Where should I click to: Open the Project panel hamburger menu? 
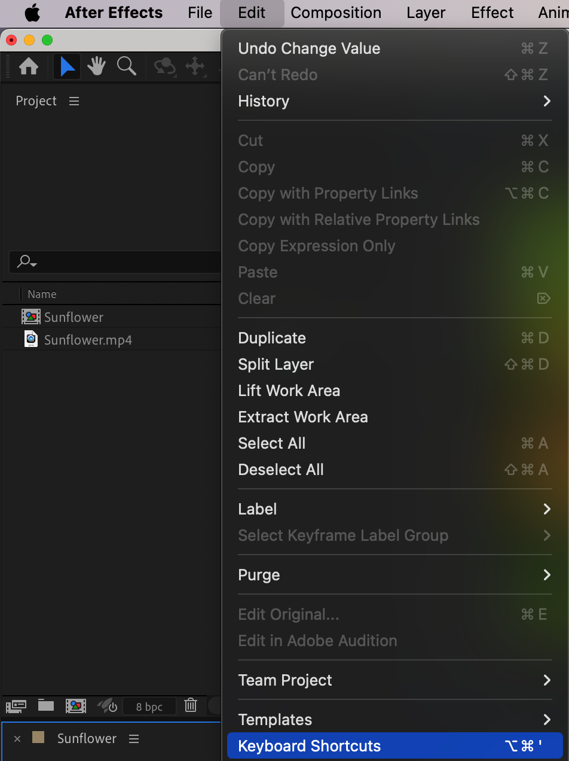(74, 101)
